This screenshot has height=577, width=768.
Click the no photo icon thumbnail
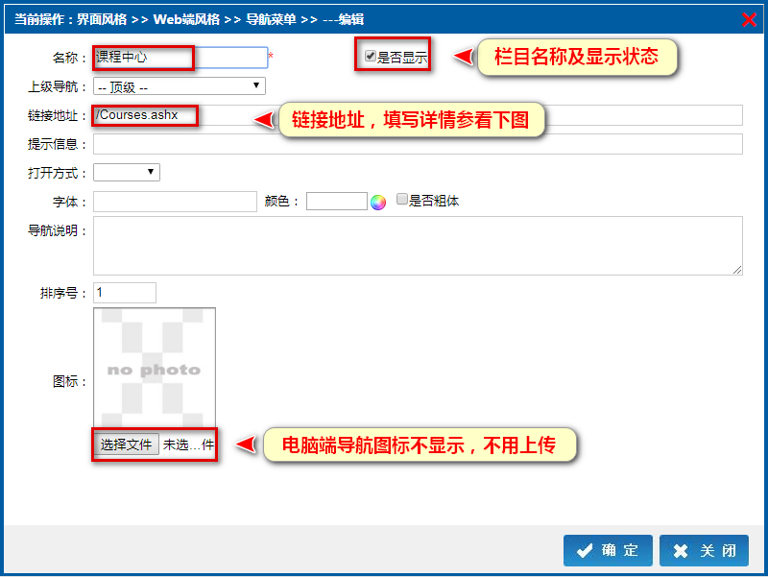coord(155,369)
